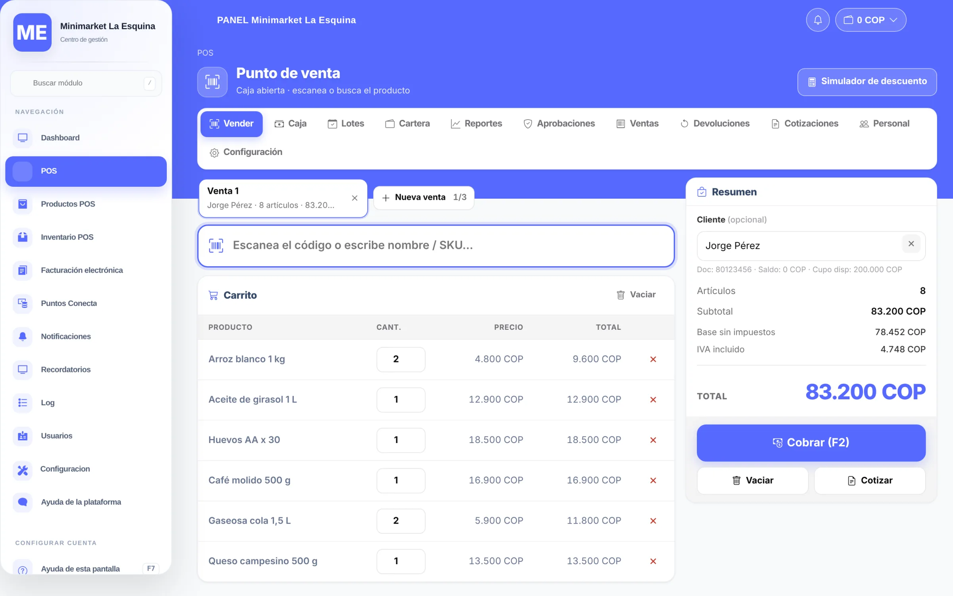Focus the Buscar módulo search box
953x596 pixels.
click(86, 83)
